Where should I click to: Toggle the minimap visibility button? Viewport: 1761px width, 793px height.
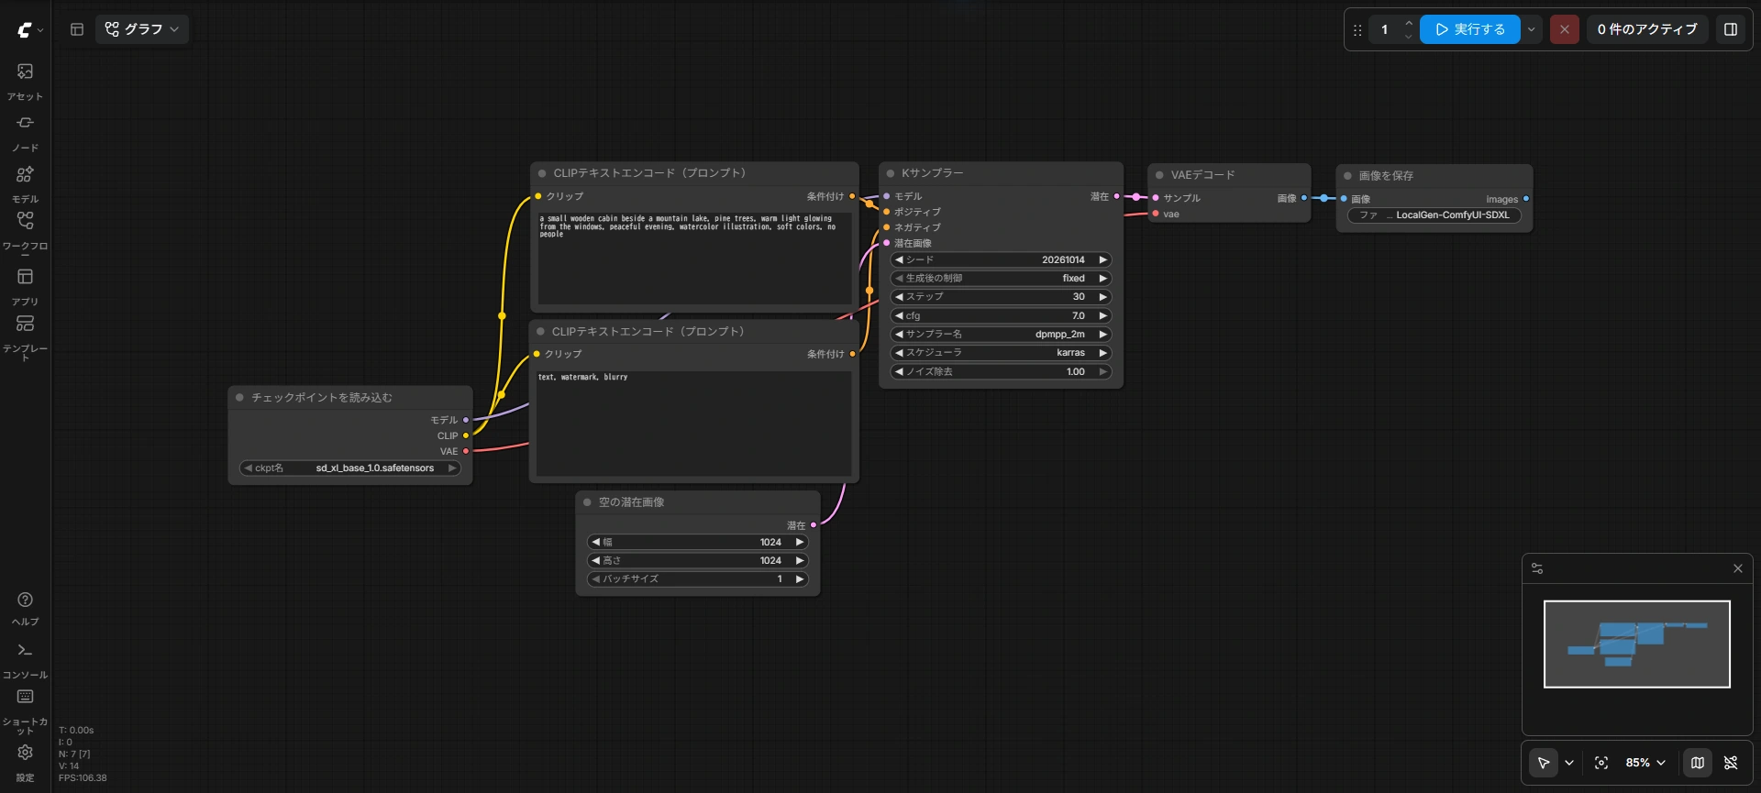pyautogui.click(x=1698, y=763)
